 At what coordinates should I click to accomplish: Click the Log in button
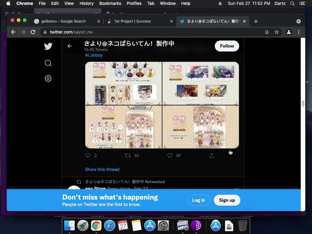[198, 200]
